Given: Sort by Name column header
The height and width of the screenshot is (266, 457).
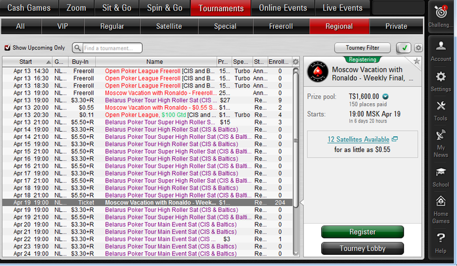Looking at the screenshot, I should (x=155, y=62).
